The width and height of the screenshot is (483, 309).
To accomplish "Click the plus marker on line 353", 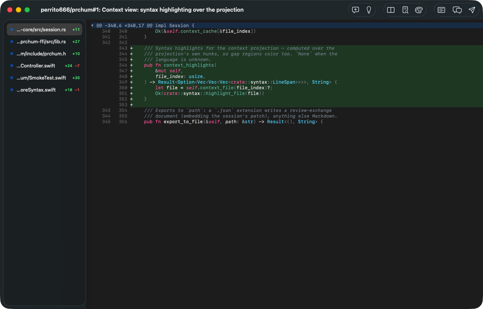I will click(131, 105).
